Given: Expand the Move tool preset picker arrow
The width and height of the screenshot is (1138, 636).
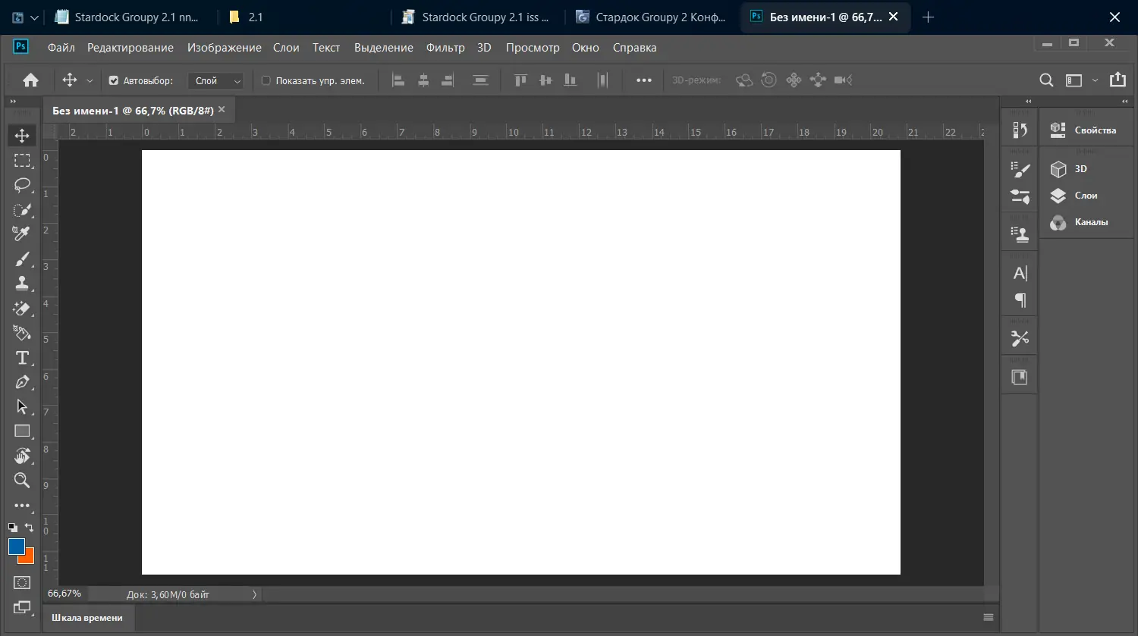Looking at the screenshot, I should (x=90, y=81).
